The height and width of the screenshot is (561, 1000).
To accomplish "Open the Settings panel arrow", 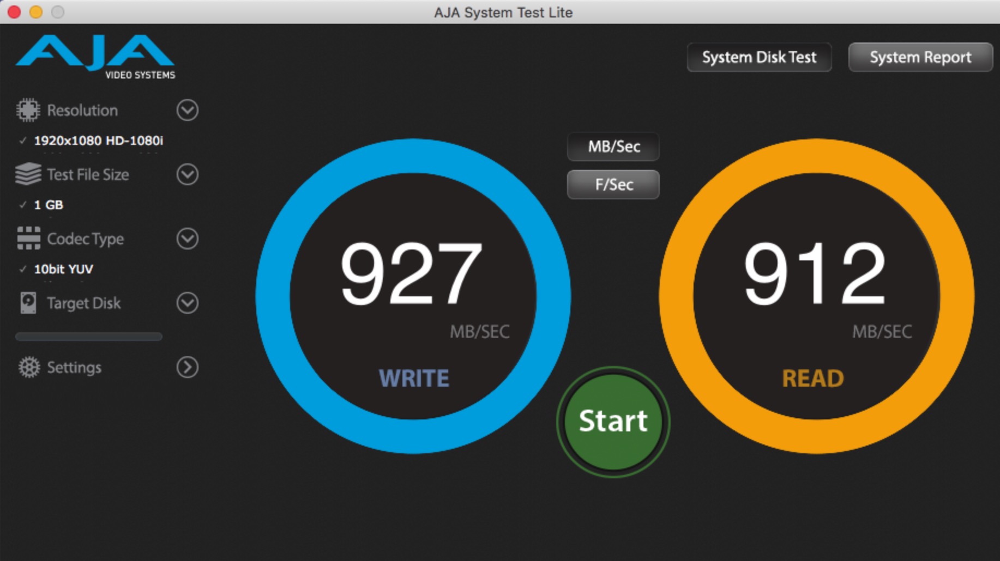I will tap(187, 367).
